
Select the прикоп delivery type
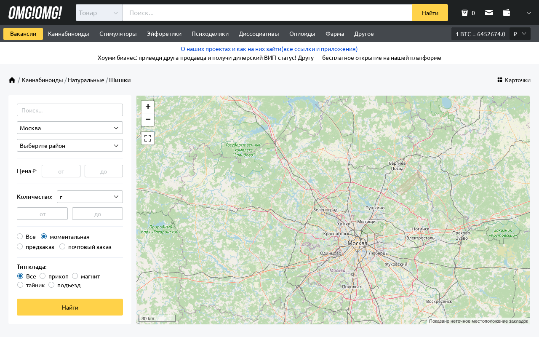(43, 275)
